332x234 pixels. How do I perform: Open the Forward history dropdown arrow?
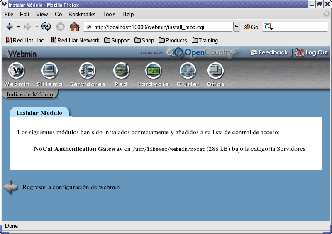coord(37,27)
